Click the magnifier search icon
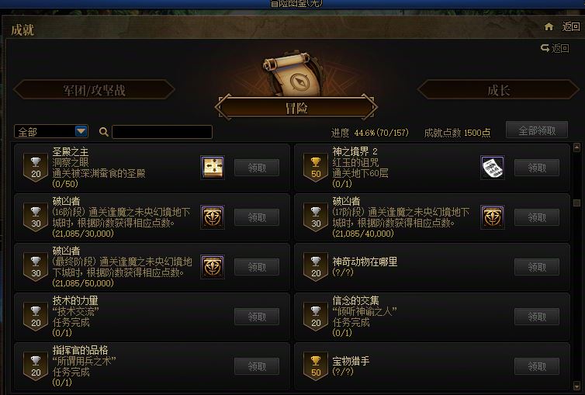 104,132
